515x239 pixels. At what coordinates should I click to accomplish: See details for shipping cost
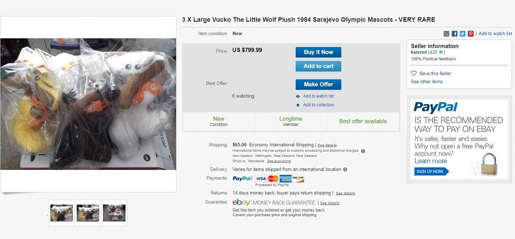coord(327,145)
